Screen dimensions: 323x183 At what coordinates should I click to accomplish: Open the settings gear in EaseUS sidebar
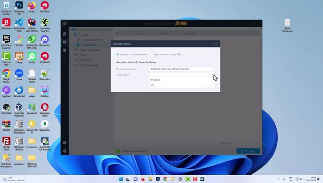click(65, 151)
